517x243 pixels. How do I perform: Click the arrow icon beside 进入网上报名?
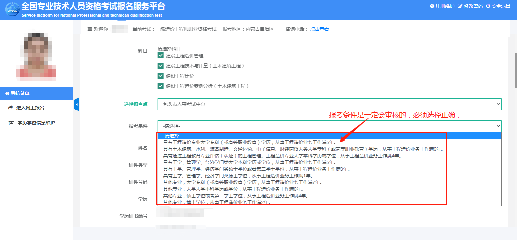click(11, 108)
